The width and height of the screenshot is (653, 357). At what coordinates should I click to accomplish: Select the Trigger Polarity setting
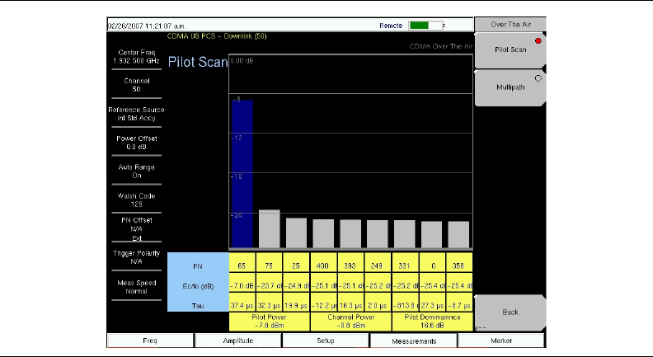coord(136,258)
